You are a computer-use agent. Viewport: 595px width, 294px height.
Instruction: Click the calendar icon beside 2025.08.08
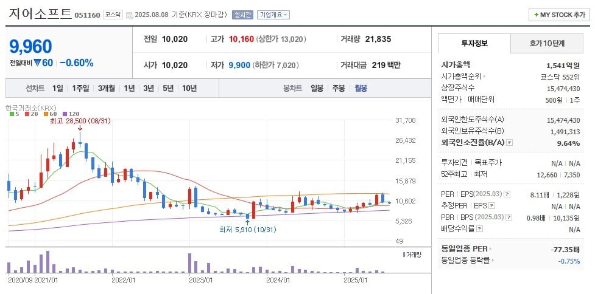[x=129, y=15]
